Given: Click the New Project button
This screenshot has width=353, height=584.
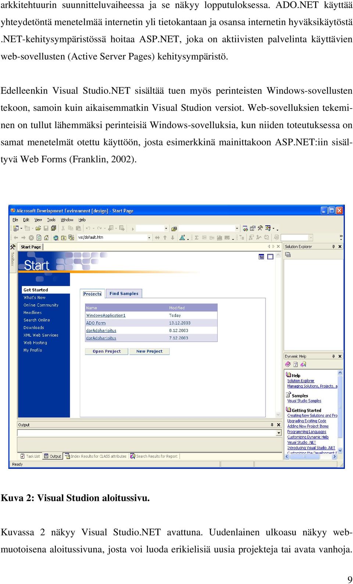Looking at the screenshot, I should click(x=149, y=351).
